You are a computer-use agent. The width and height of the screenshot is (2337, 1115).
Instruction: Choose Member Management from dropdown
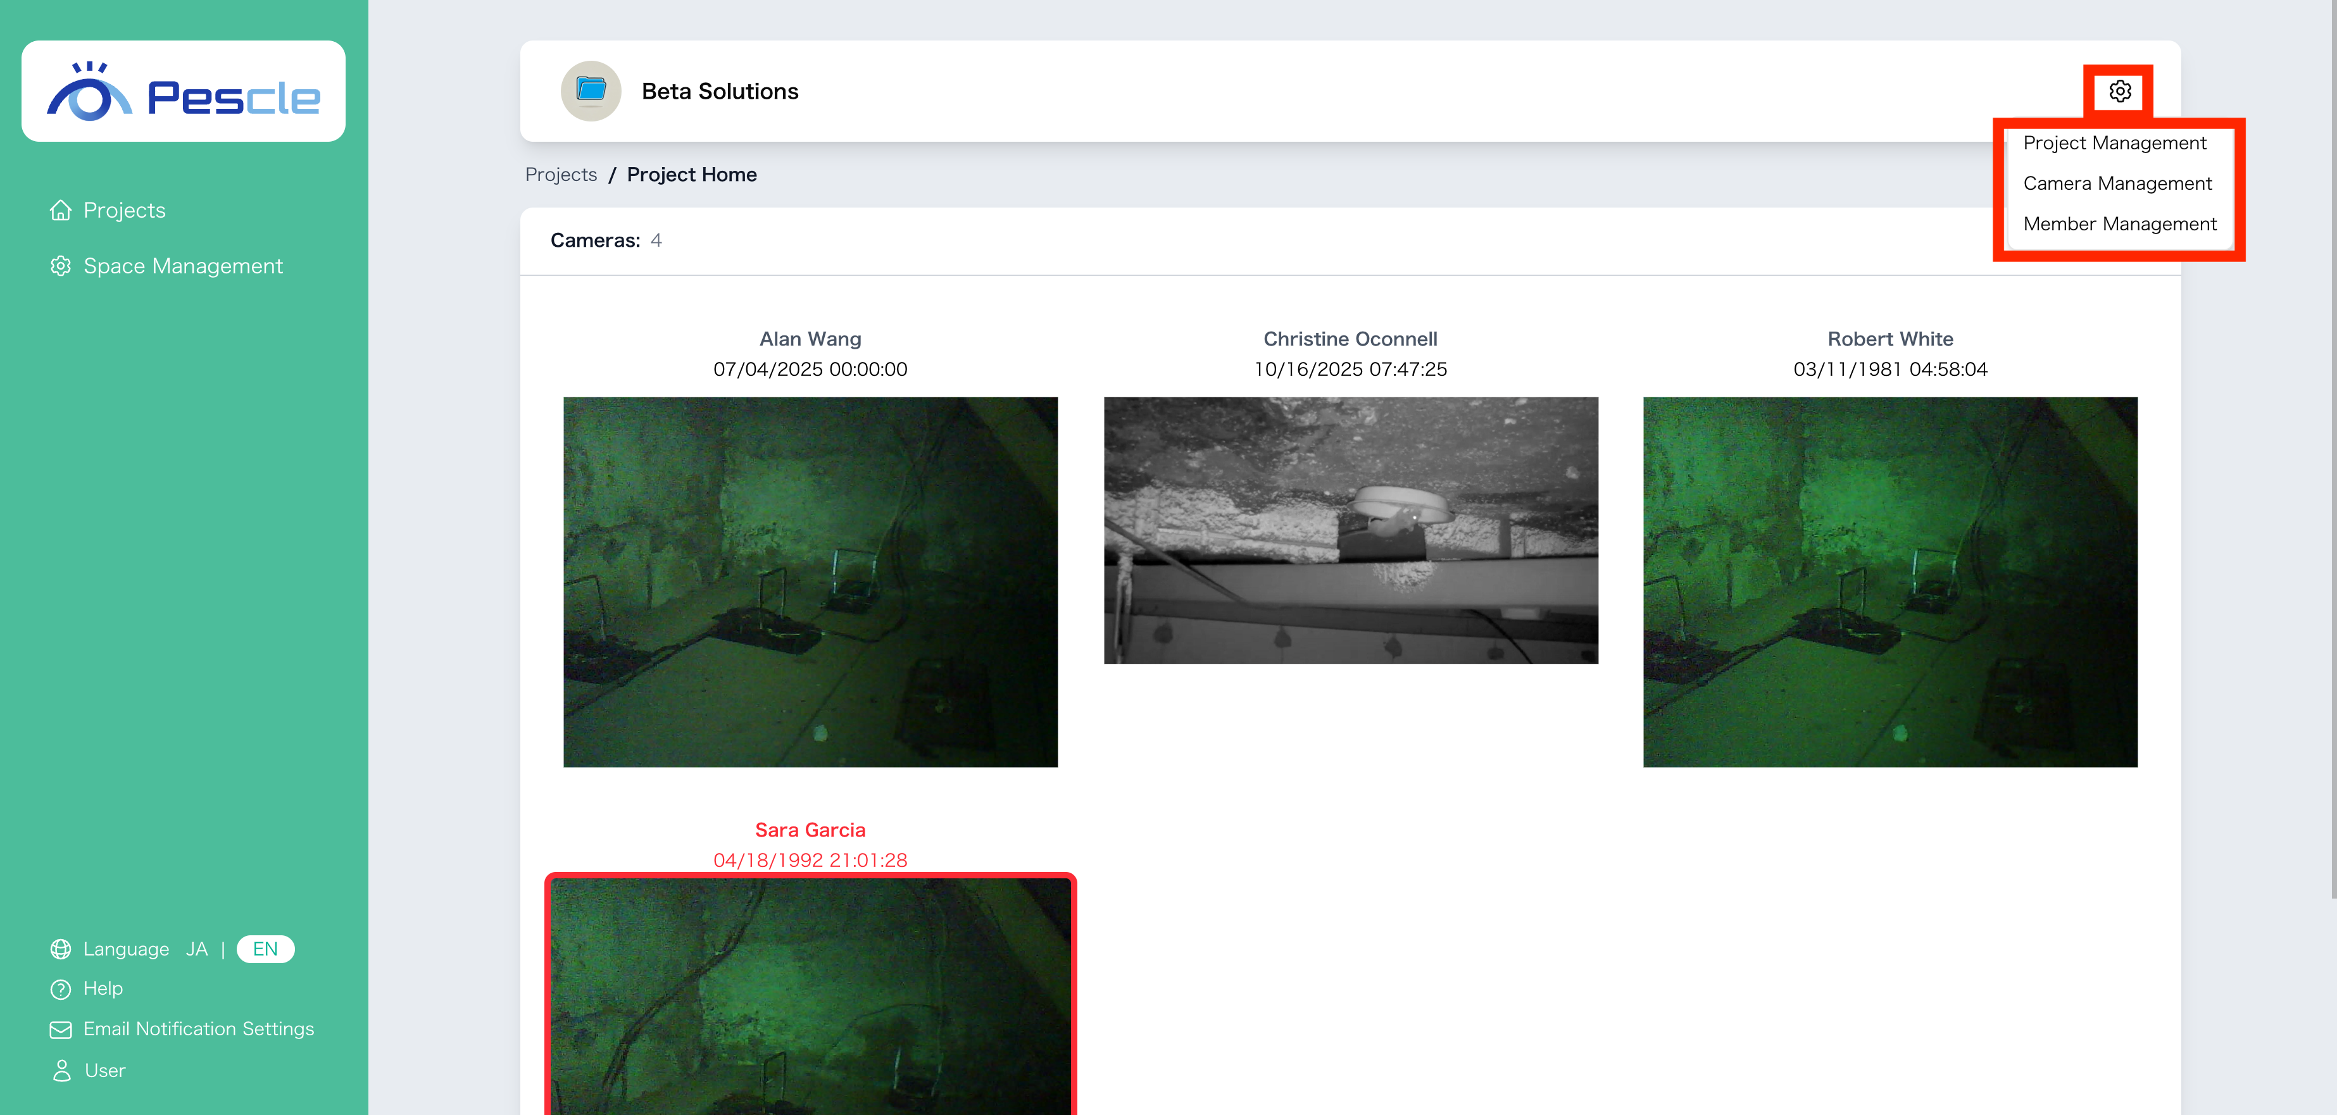[2119, 224]
